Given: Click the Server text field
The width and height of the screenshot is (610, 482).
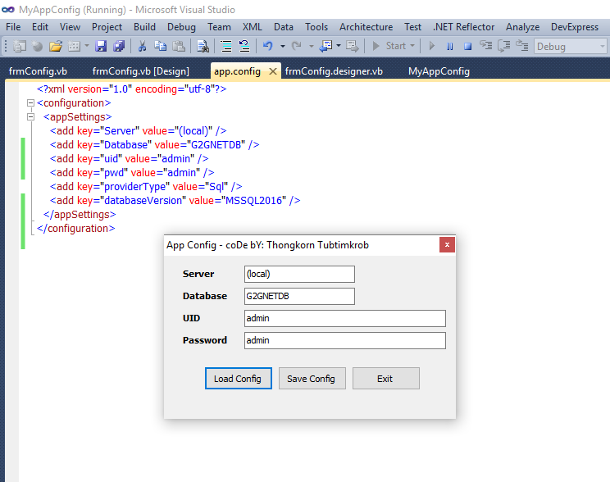Looking at the screenshot, I should tap(299, 274).
